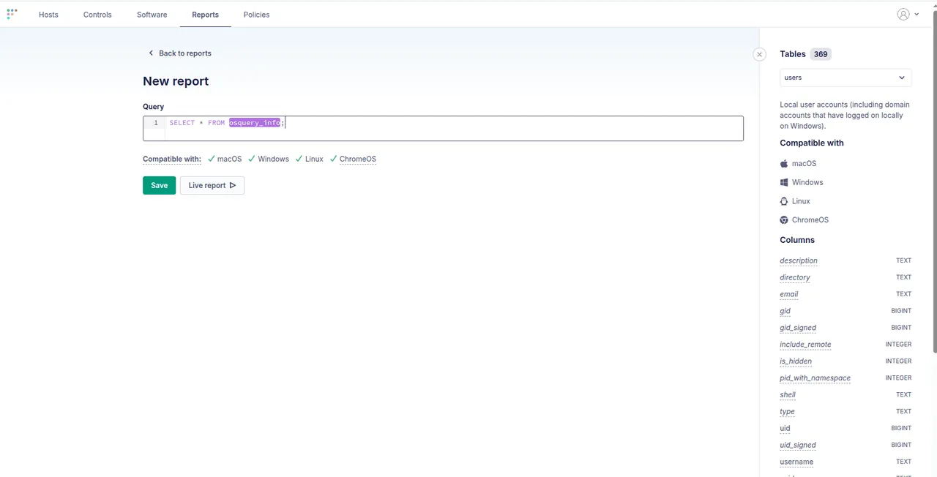
Task: Click the ChromeOS compatibility checkmark under the query
Action: pos(333,159)
